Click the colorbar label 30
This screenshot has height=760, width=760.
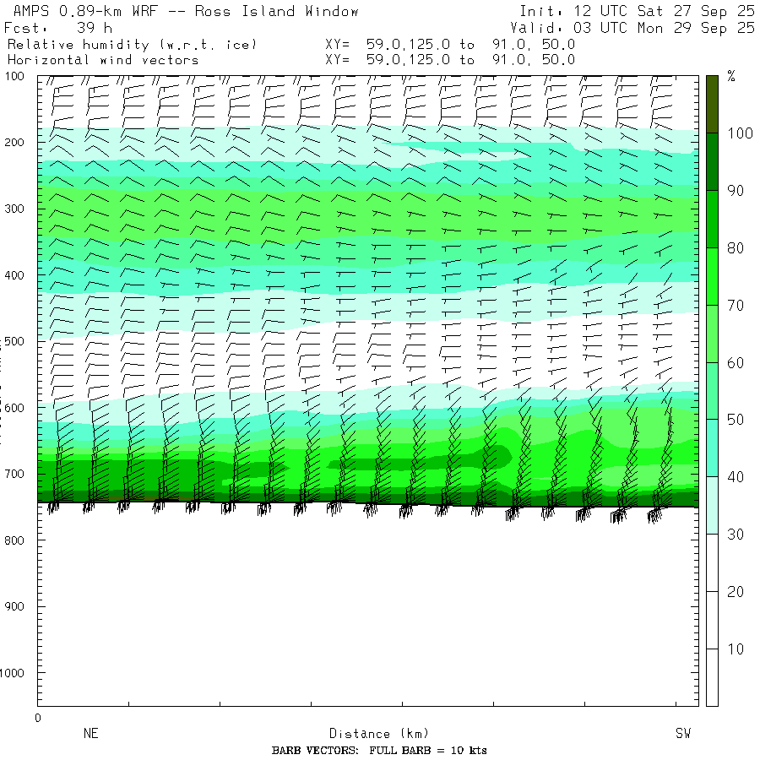tap(736, 535)
